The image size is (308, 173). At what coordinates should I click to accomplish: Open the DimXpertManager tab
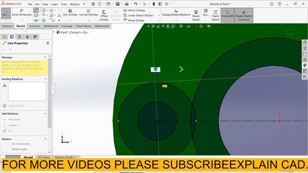point(27,37)
